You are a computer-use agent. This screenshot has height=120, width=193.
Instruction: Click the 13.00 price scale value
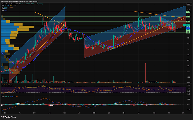point(188,10)
